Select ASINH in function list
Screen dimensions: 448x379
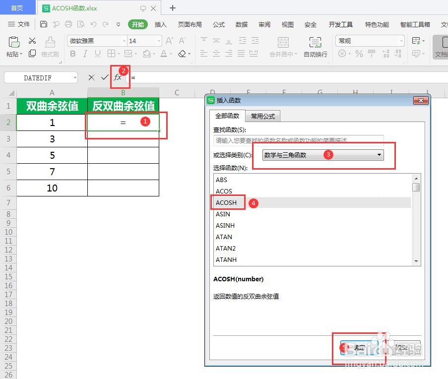[313, 225]
